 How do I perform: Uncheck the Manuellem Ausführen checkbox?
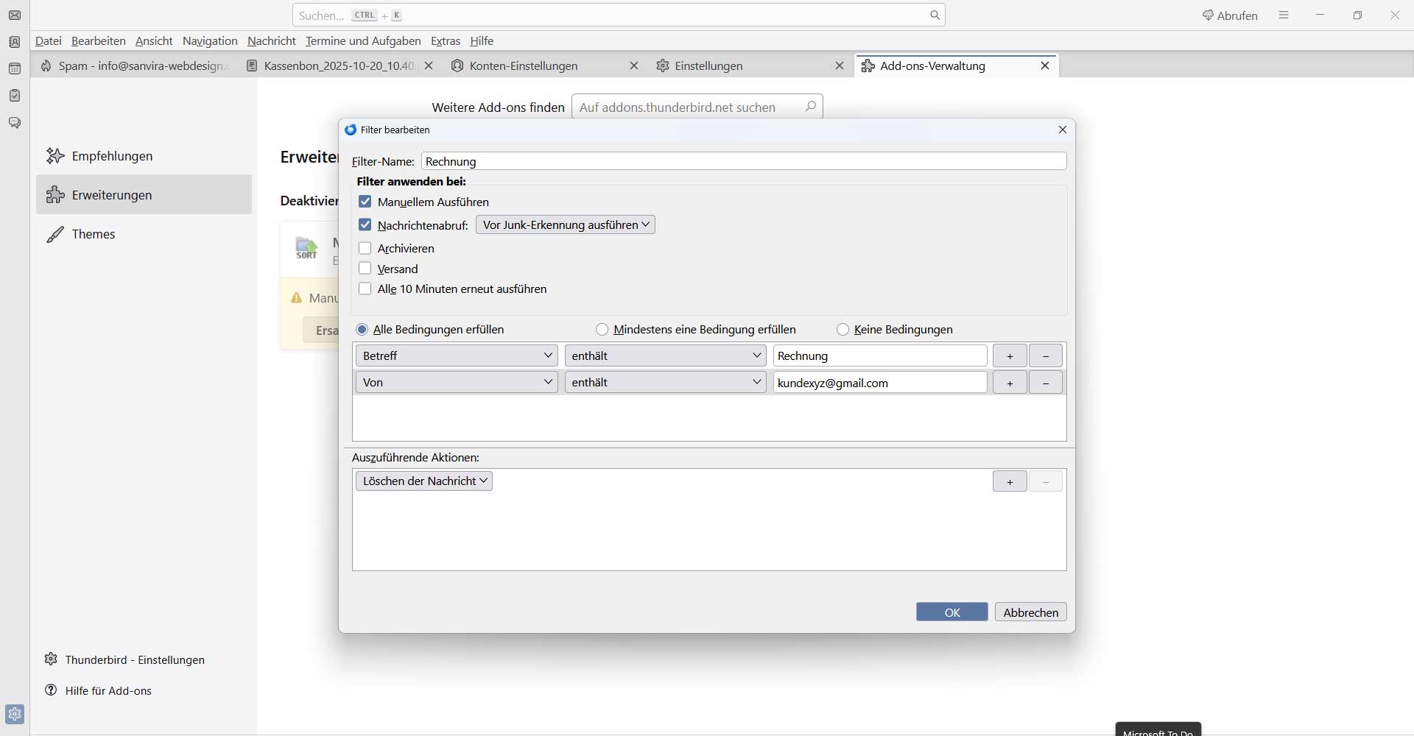click(365, 202)
